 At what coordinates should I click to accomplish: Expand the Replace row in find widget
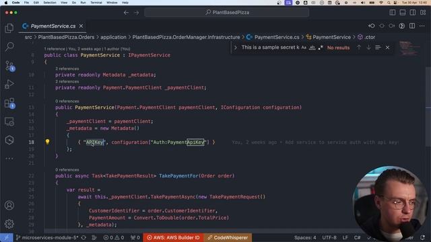[235, 48]
